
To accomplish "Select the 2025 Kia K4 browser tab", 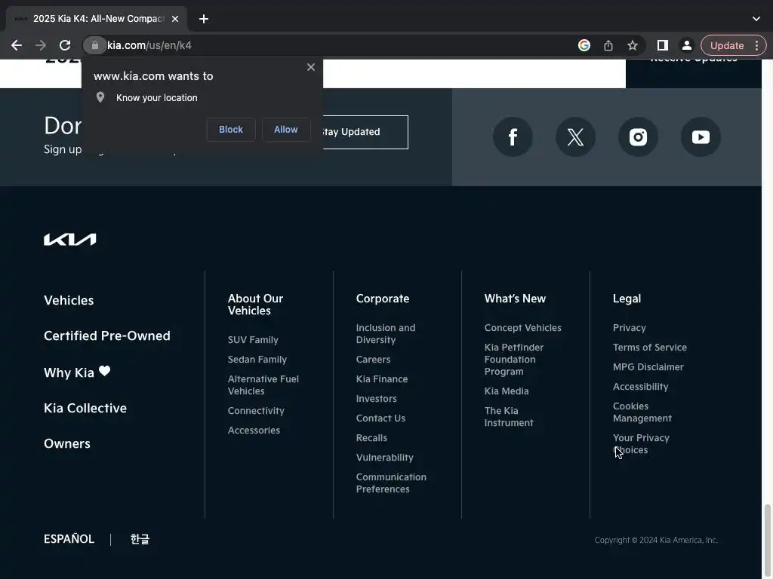I will coord(97,19).
